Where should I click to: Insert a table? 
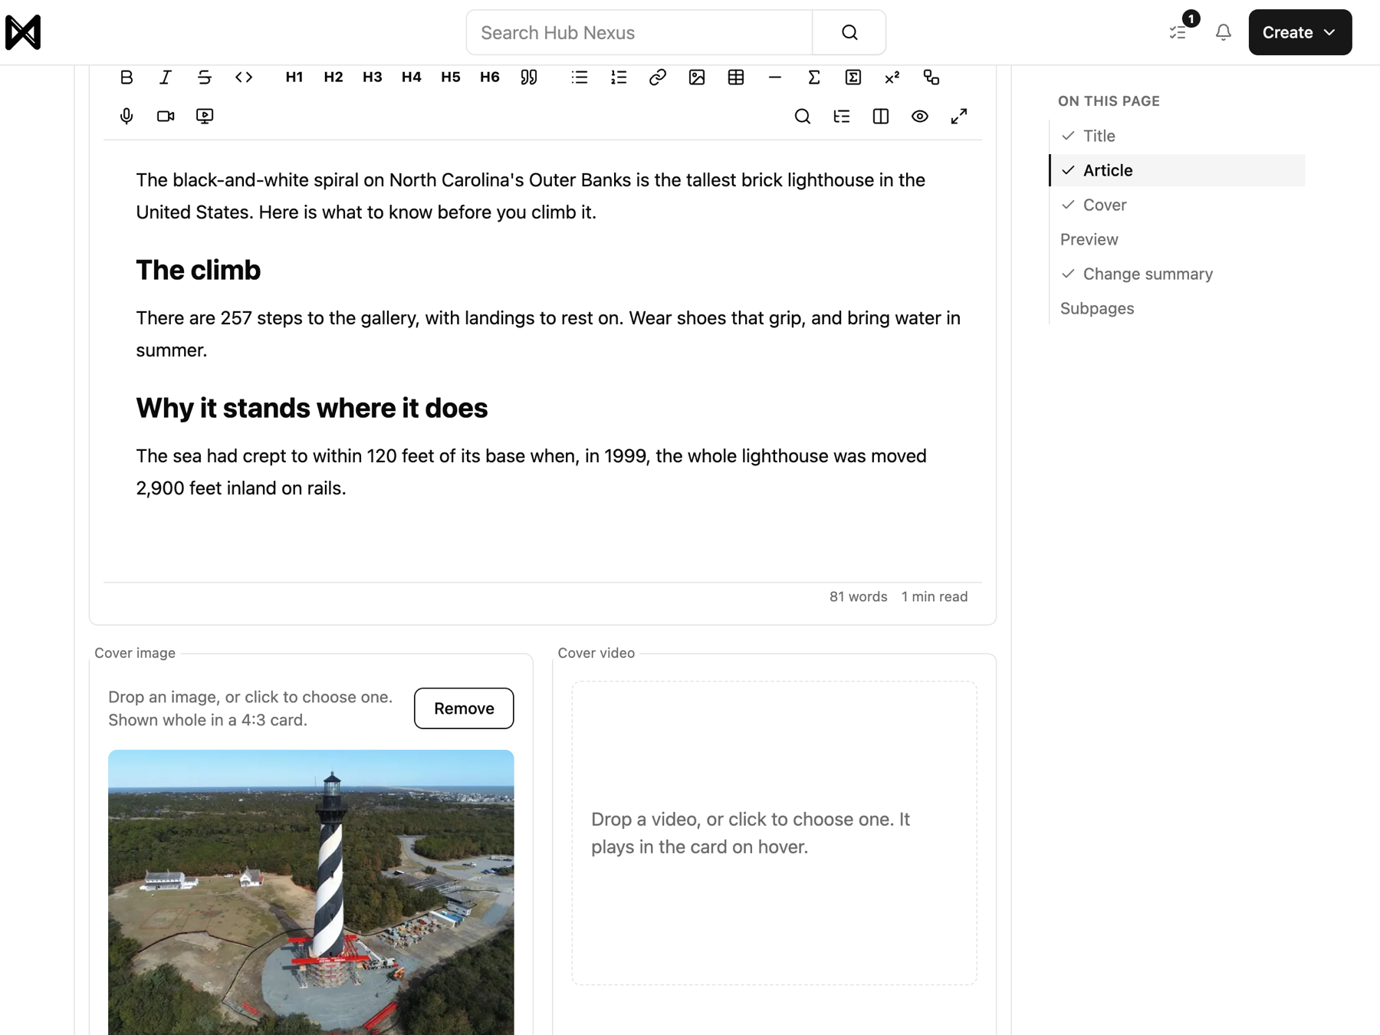click(736, 77)
